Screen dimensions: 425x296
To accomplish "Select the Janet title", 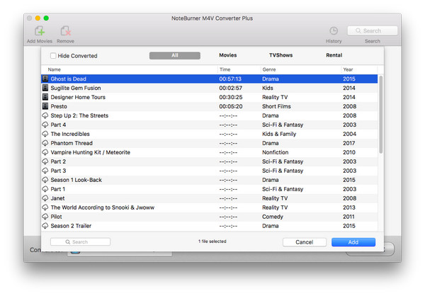I will [x=58, y=198].
